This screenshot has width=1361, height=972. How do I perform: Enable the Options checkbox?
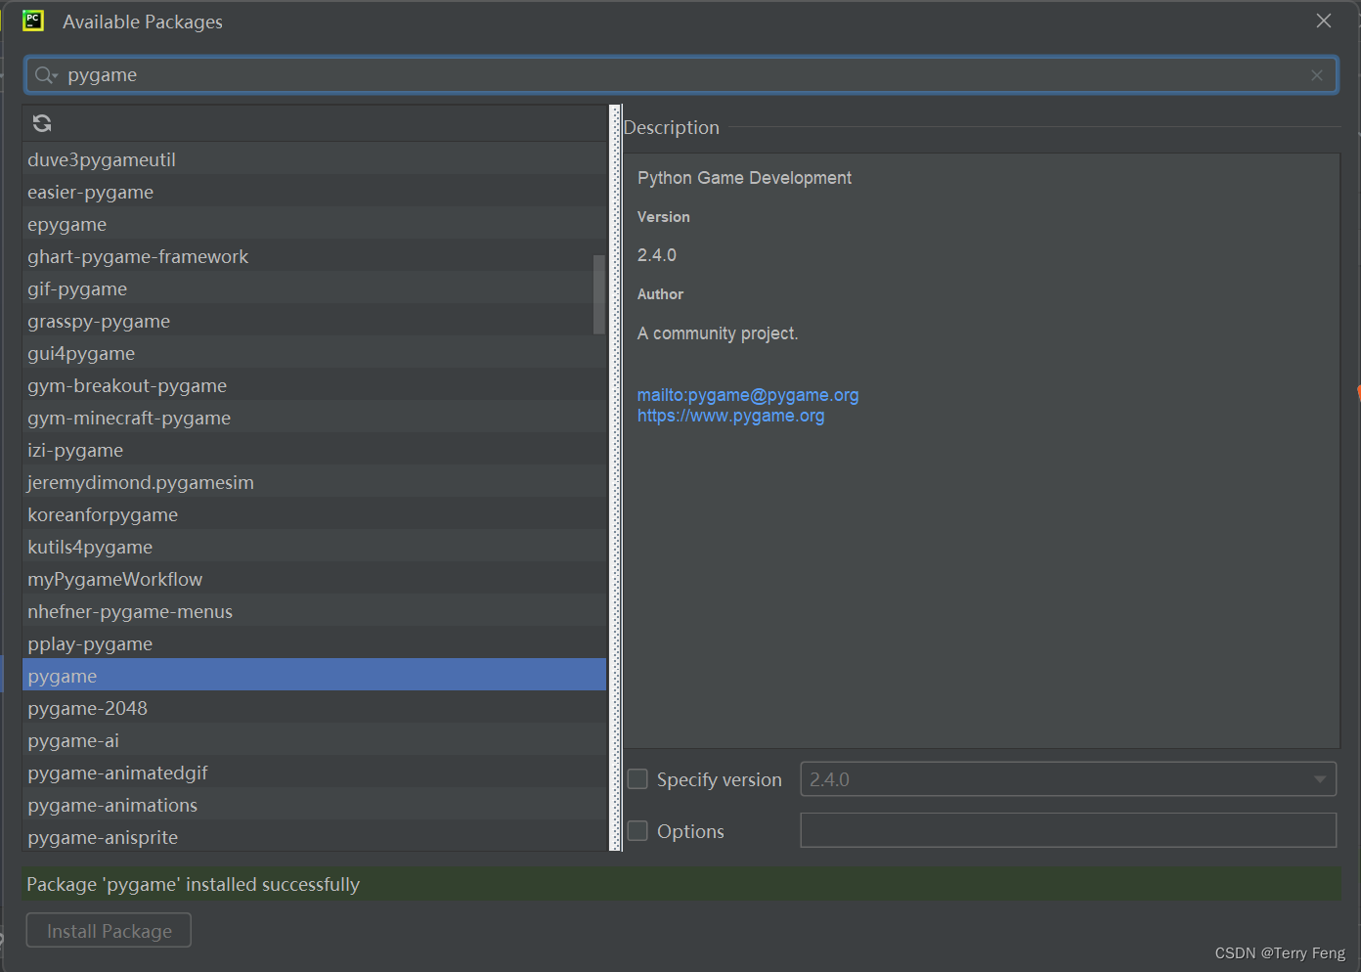637,831
